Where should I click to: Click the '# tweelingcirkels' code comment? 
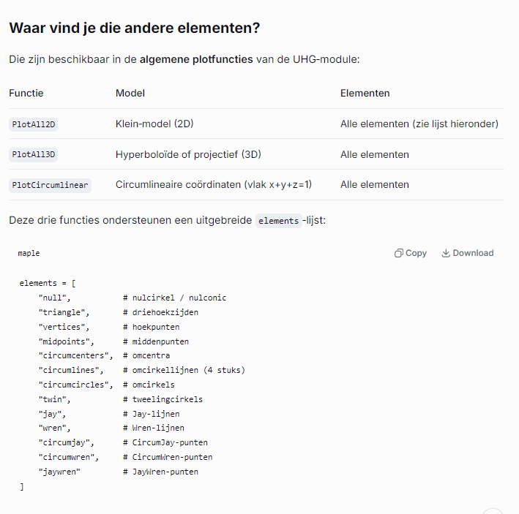[163, 399]
